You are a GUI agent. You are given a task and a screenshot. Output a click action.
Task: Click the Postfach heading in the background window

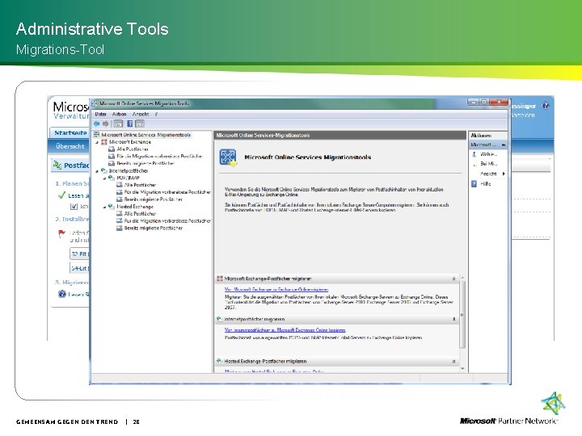[x=76, y=166]
